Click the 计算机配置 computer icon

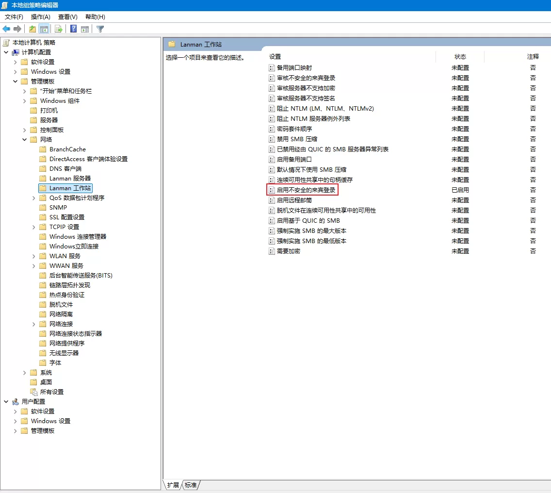tap(16, 52)
